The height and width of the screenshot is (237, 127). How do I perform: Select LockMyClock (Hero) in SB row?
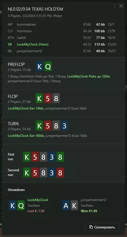32,44
